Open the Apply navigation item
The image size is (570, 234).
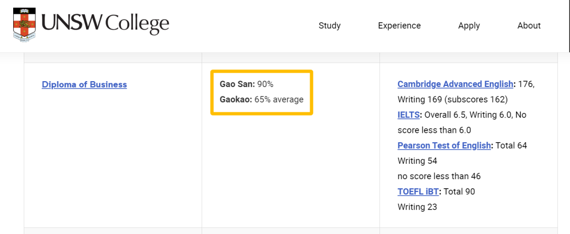pyautogui.click(x=469, y=26)
